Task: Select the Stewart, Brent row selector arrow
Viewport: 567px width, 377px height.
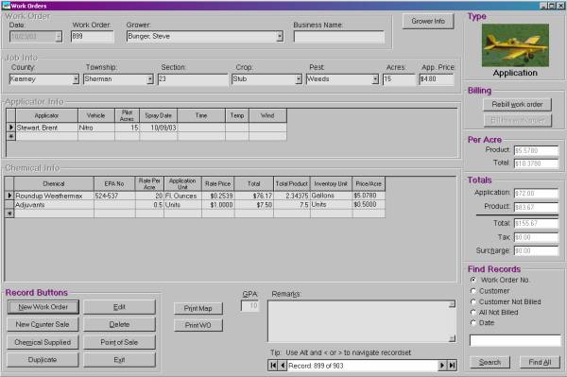Action: click(10, 128)
